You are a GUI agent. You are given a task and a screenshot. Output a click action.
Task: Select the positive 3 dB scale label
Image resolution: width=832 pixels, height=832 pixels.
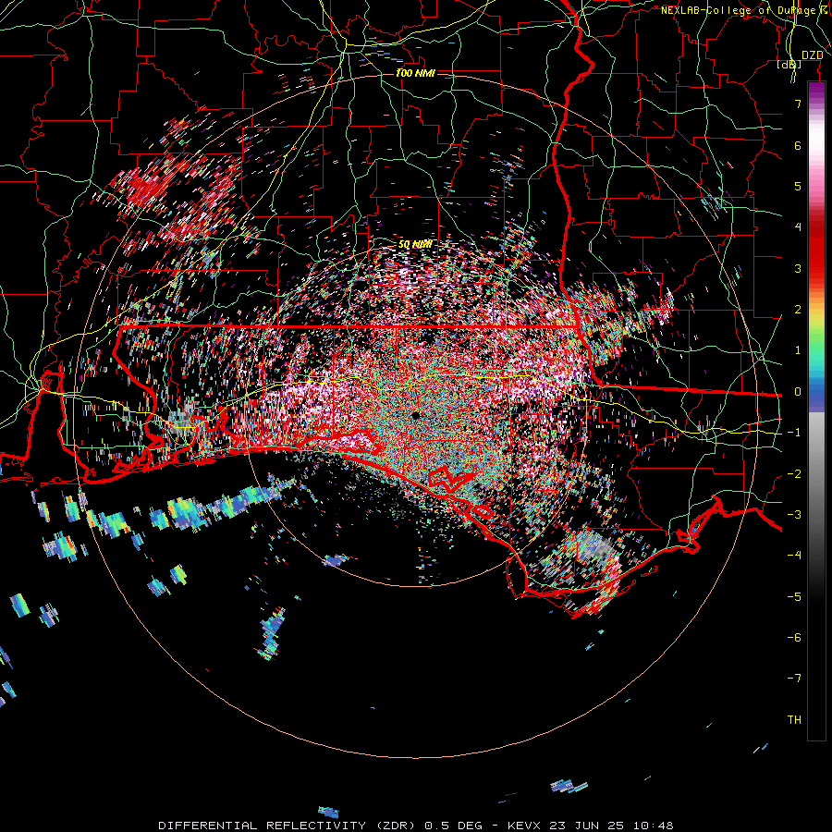[x=798, y=268]
